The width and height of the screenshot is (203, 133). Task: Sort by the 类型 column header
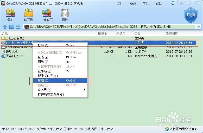pyautogui.click(x=149, y=34)
